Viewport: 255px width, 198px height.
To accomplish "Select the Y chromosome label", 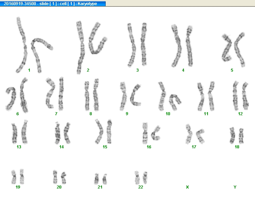I will (x=235, y=187).
